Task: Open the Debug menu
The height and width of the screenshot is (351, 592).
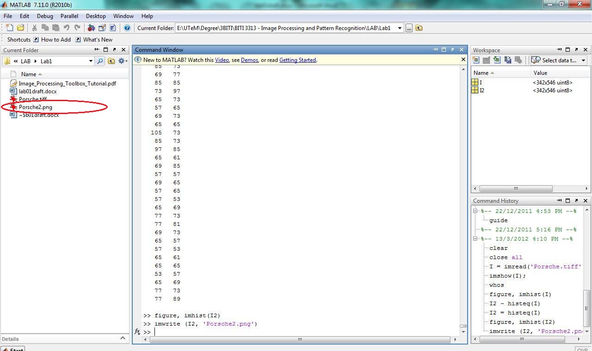Action: (x=45, y=16)
